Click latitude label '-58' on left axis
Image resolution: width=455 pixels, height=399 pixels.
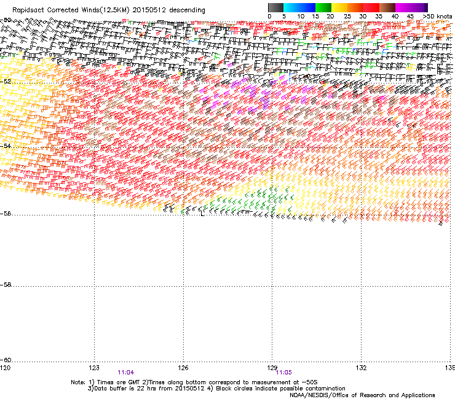pyautogui.click(x=6, y=285)
